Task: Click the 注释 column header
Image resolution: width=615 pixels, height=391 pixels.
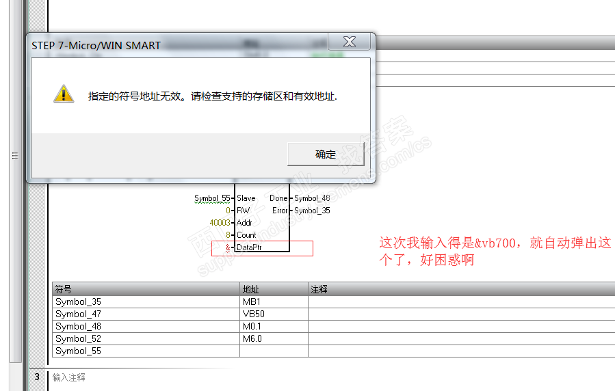Action: [x=461, y=289]
